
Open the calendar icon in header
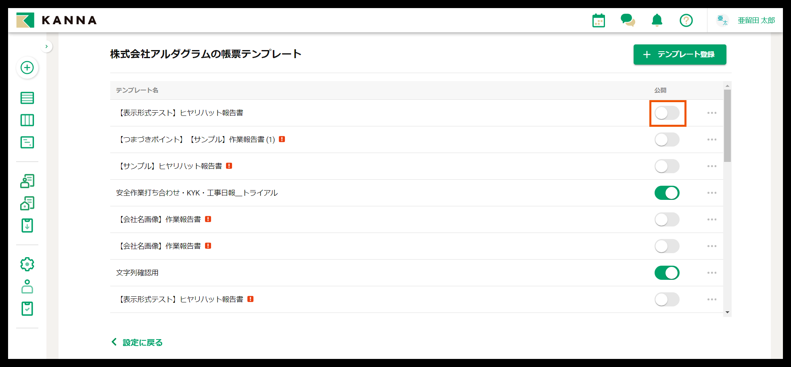tap(598, 20)
